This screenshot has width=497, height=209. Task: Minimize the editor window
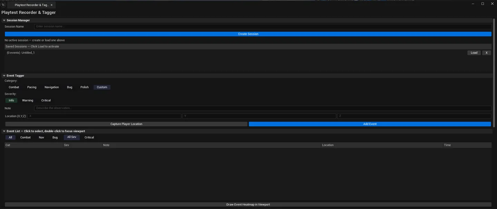click(x=473, y=4)
